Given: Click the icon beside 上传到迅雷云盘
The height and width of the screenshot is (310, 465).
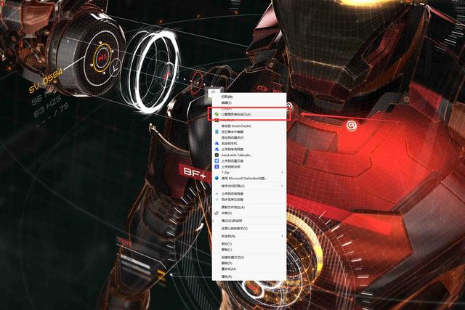Looking at the screenshot, I should [217, 161].
